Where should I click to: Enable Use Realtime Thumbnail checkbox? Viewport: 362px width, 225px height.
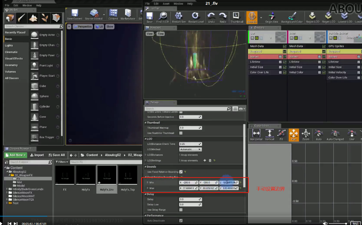(181, 133)
